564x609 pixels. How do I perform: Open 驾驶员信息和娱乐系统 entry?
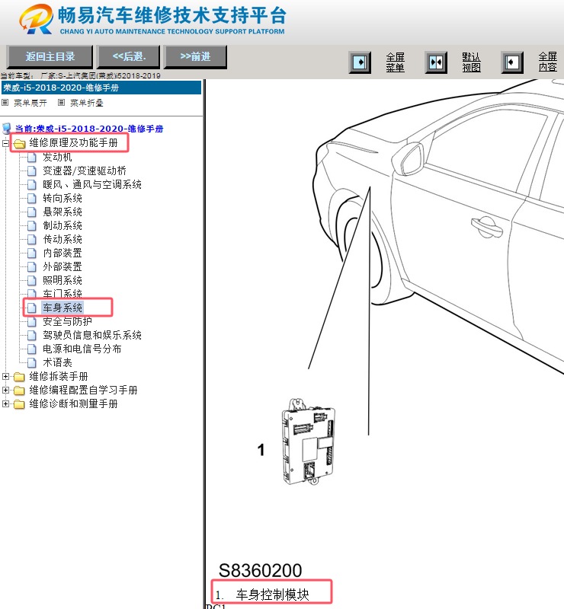[x=92, y=335]
